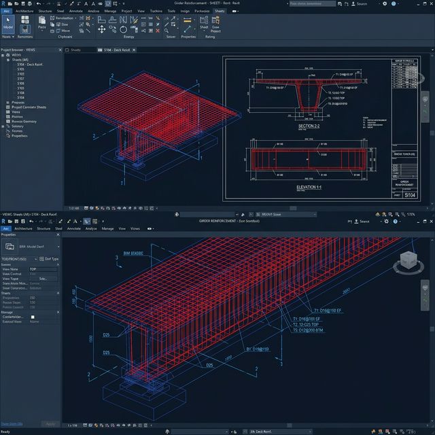Image resolution: width=435 pixels, height=435 pixels.
Task: Select the Model arrow tool in top ribbon
Action: pyautogui.click(x=8, y=24)
